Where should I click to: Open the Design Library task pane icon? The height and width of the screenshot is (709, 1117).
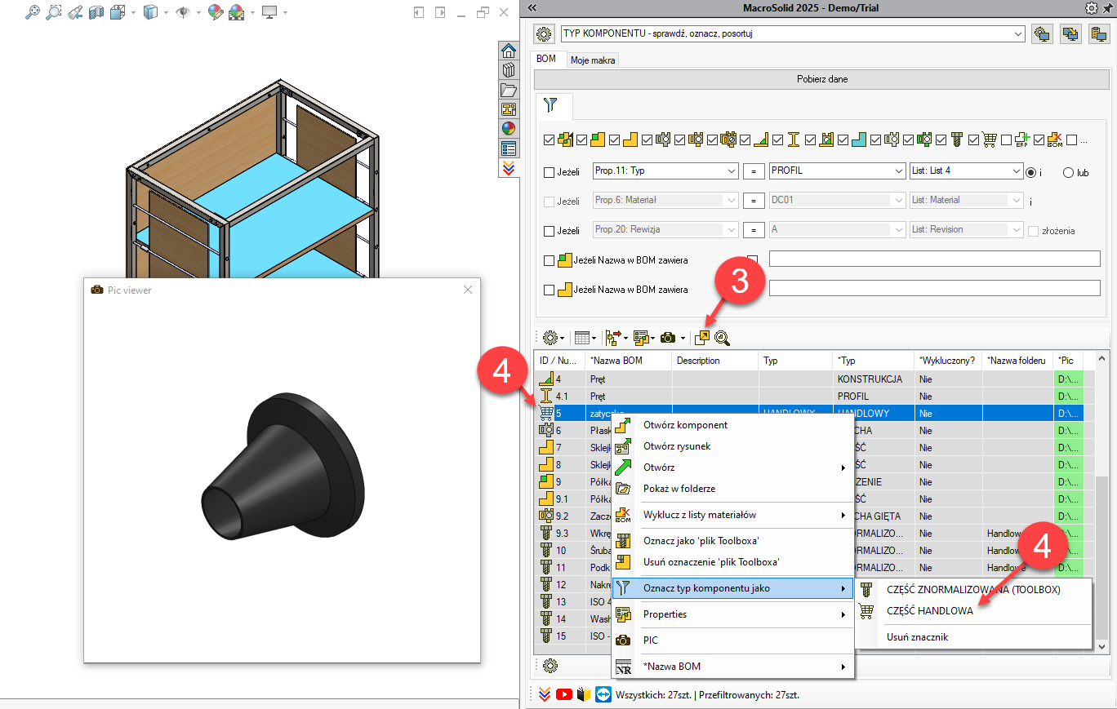[x=509, y=70]
